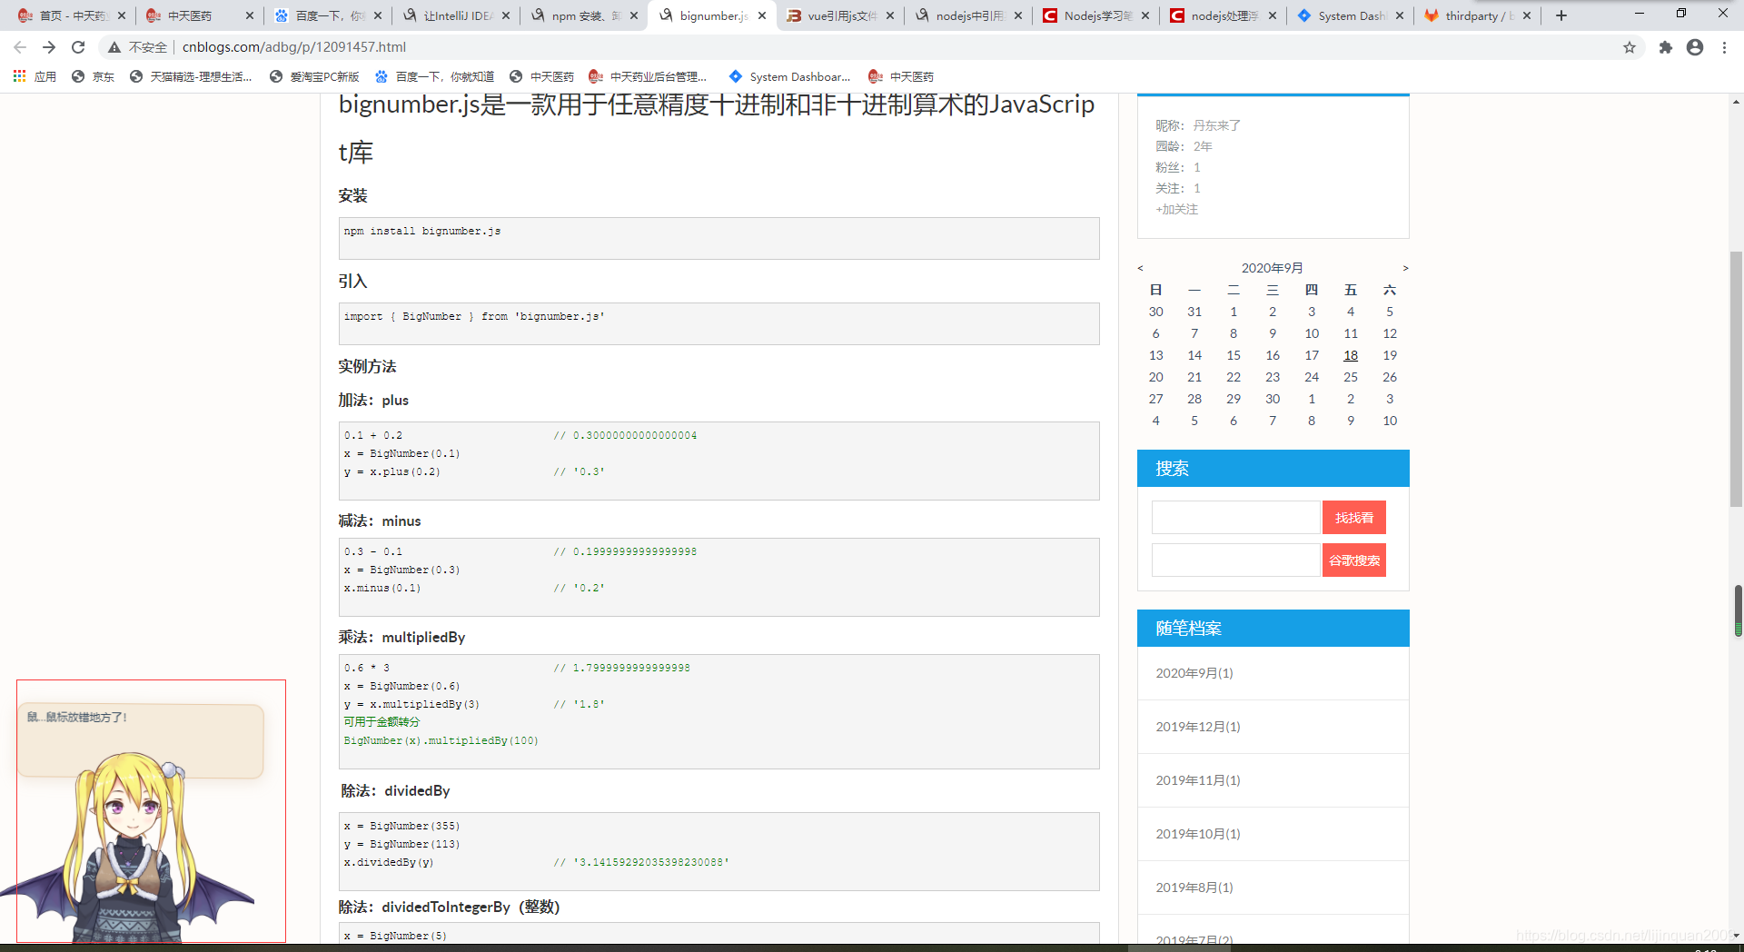Reload the current page

point(78,47)
